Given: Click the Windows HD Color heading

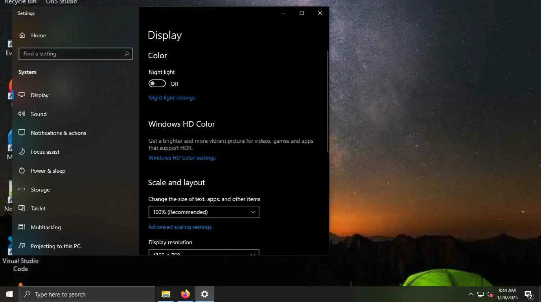Looking at the screenshot, I should coord(182,124).
